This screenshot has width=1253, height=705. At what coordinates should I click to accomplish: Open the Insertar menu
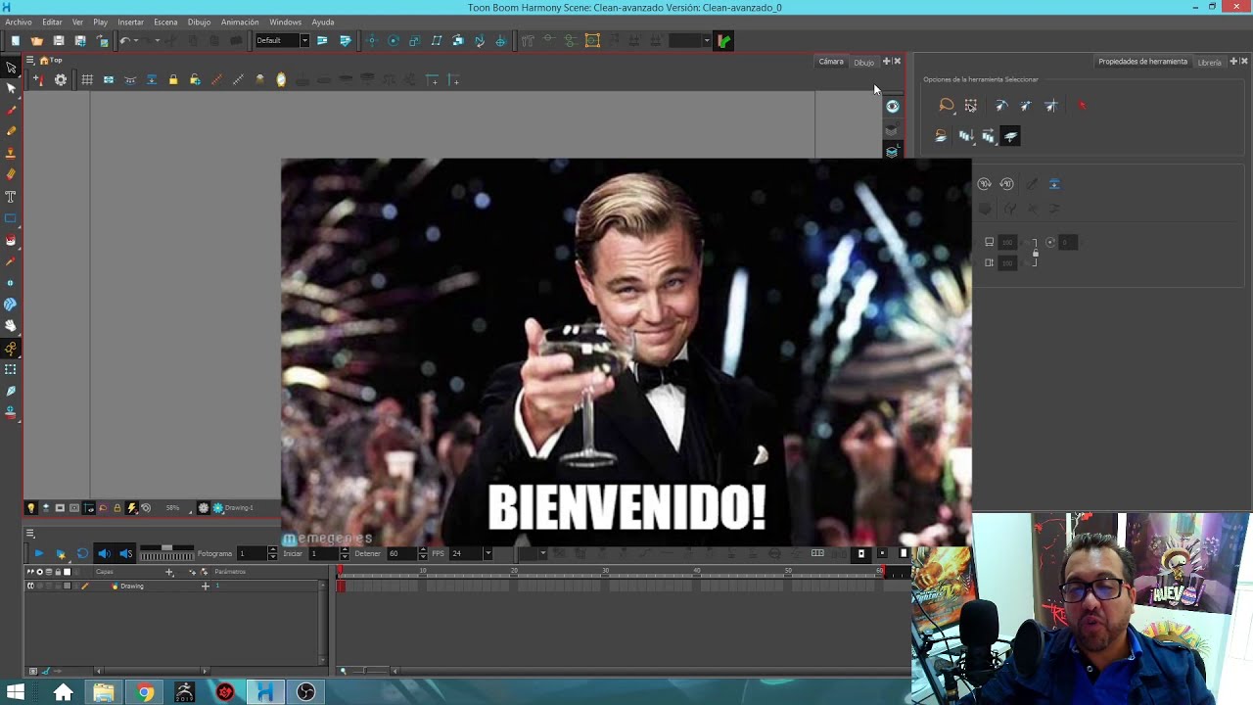(x=130, y=22)
